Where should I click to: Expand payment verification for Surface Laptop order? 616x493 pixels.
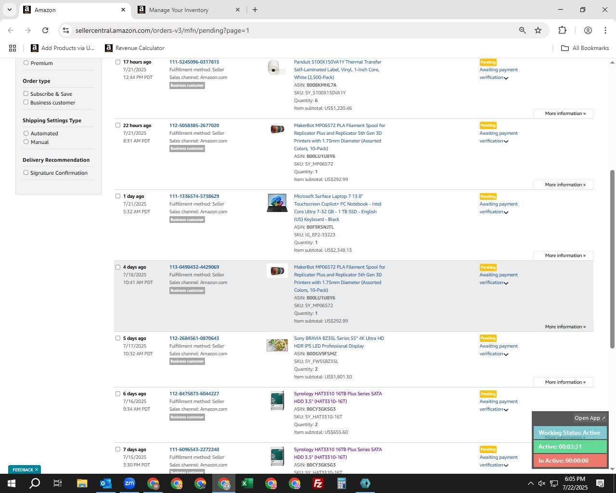pyautogui.click(x=506, y=212)
